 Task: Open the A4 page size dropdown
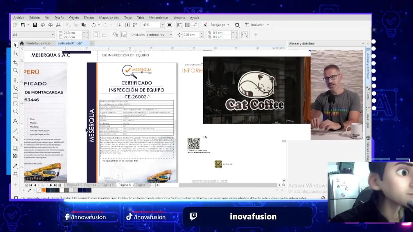point(53,35)
